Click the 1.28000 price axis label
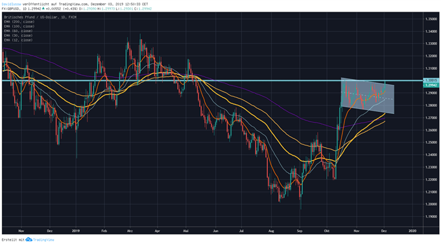The height and width of the screenshot is (244, 441). (431, 105)
